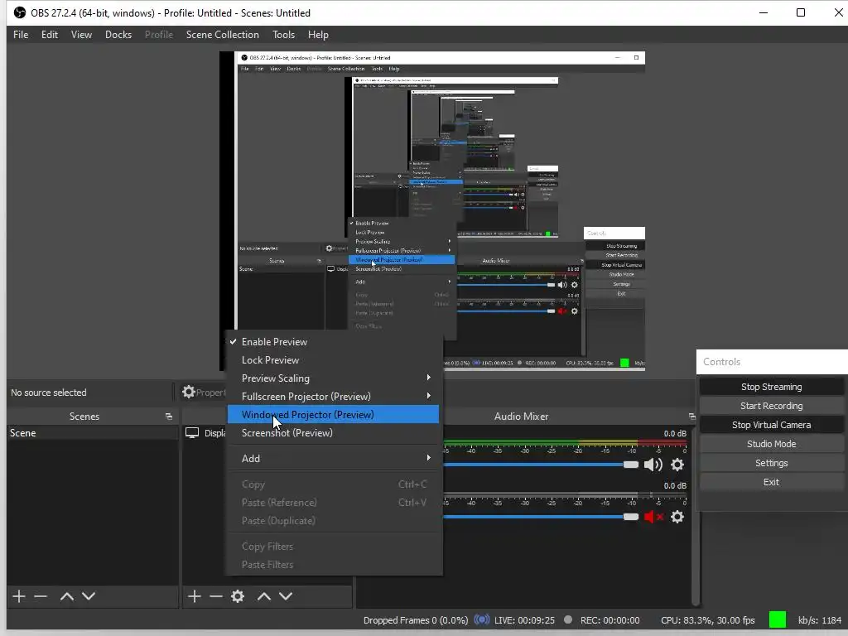Viewport: 848px width, 636px height.
Task: Click the kb/s bitrate status text
Action: [819, 619]
